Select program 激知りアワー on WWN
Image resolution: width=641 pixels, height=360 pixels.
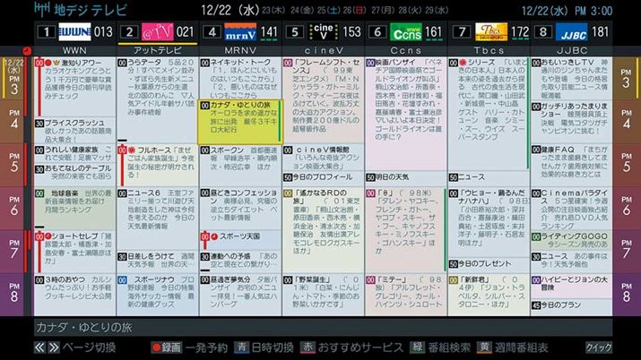coord(74,87)
